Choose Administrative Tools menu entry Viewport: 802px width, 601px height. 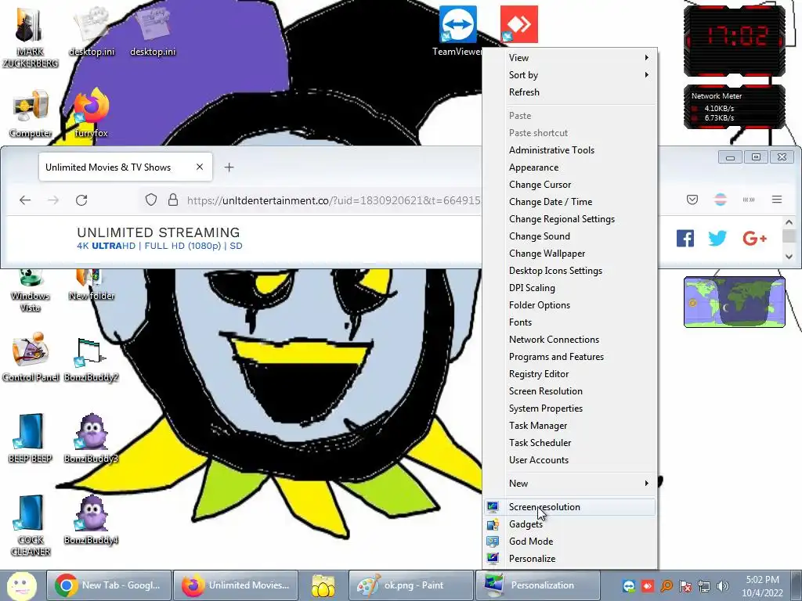tap(570, 150)
